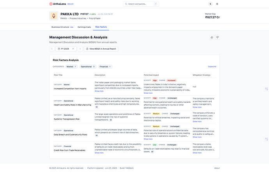This screenshot has width=269, height=173.
Task: Switch to Earnings Calls tab
Action: click(x=84, y=27)
